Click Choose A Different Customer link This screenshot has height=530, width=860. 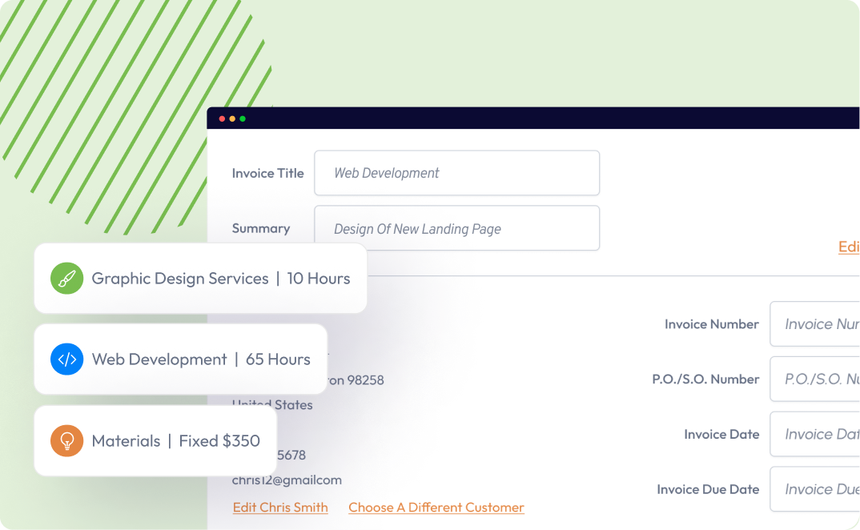tap(436, 507)
